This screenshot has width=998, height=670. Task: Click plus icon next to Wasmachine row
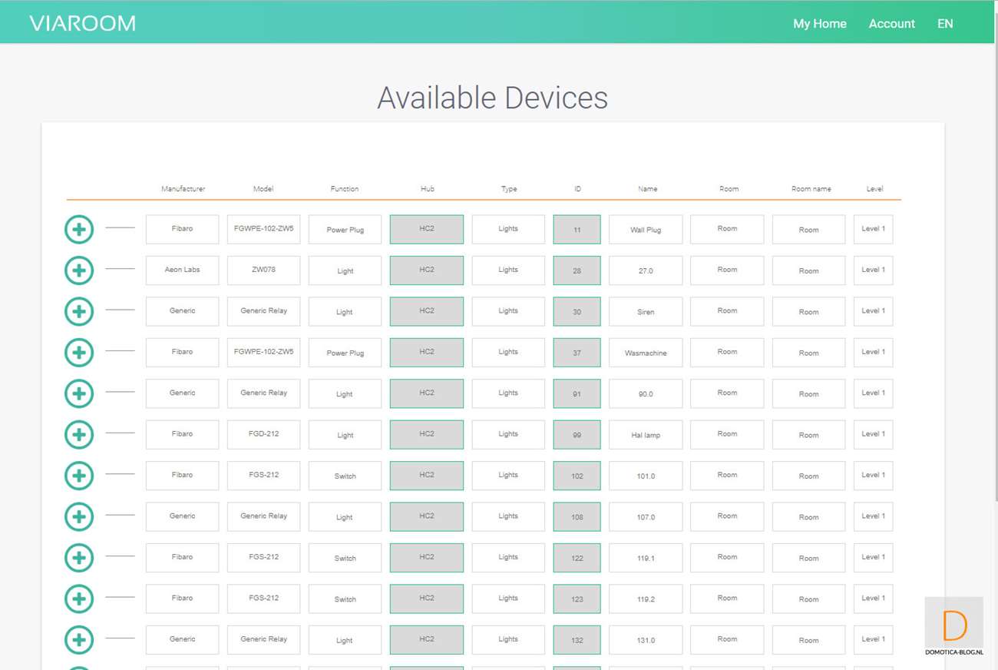click(79, 353)
